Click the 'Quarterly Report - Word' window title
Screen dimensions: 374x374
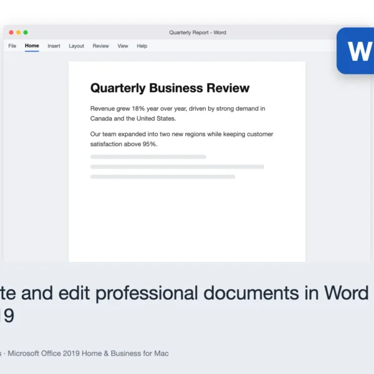click(x=198, y=32)
